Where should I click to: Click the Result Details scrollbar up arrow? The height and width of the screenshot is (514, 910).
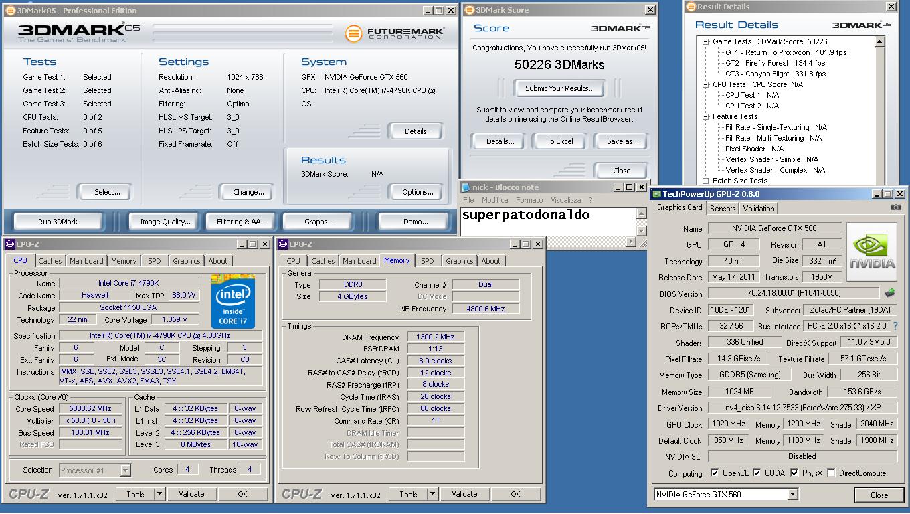tap(880, 41)
